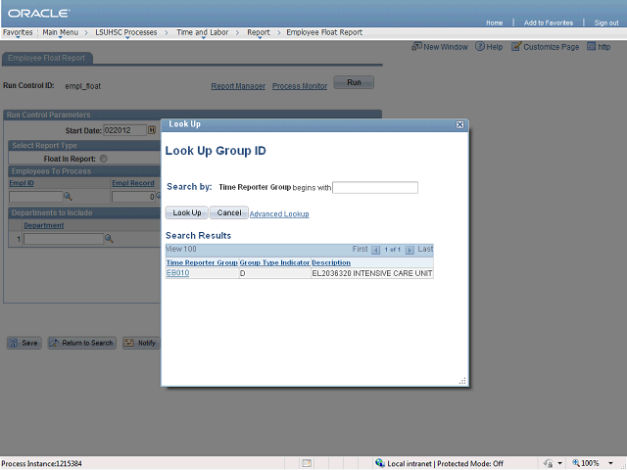Click the Cancel button in dialog
627x470 pixels.
(x=229, y=212)
